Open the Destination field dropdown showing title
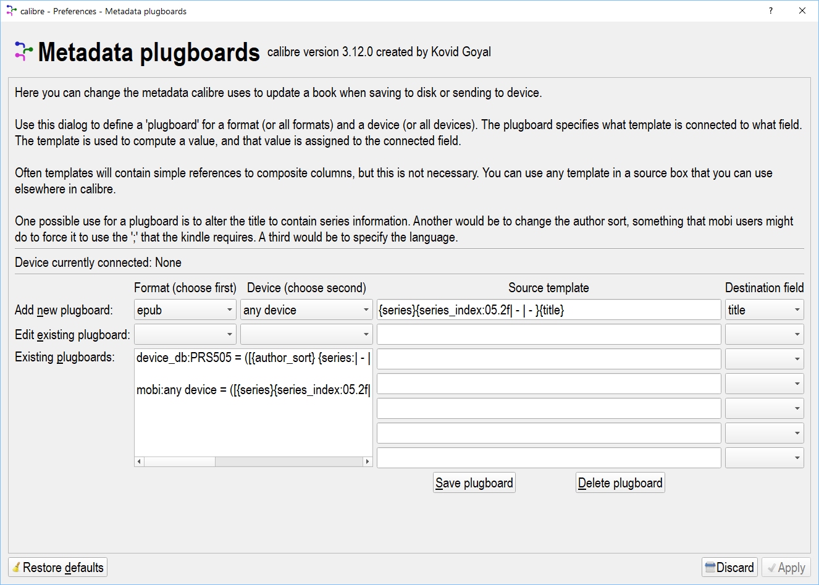Screen dimensions: 819x585 (x=764, y=310)
